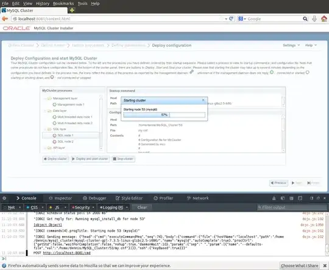Close the Firefox data notification bar
Viewport: 329px width, 270px height.
[325, 266]
